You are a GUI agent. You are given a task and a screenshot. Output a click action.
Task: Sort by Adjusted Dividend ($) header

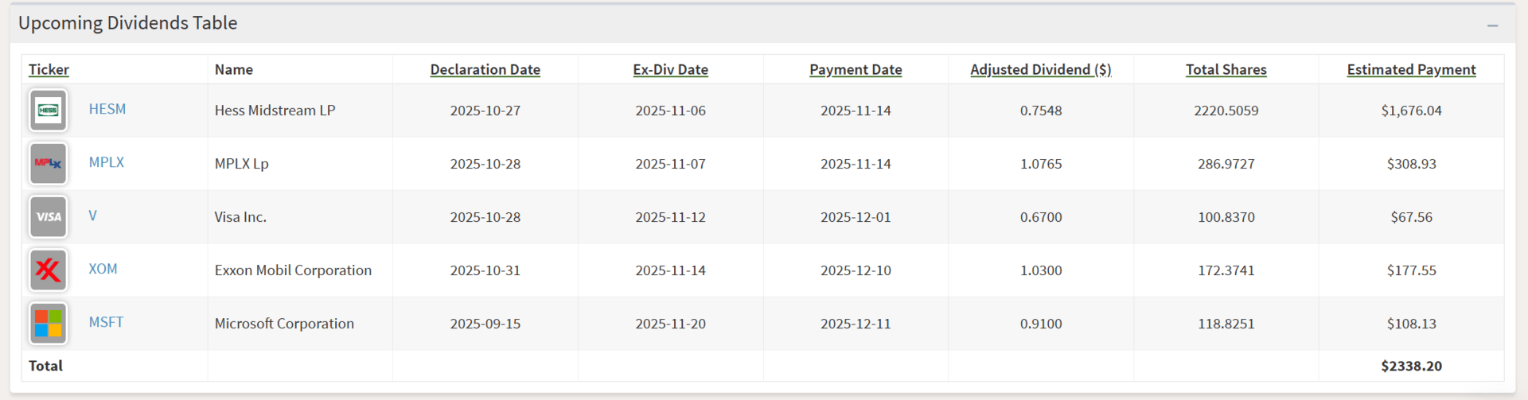coord(1040,69)
